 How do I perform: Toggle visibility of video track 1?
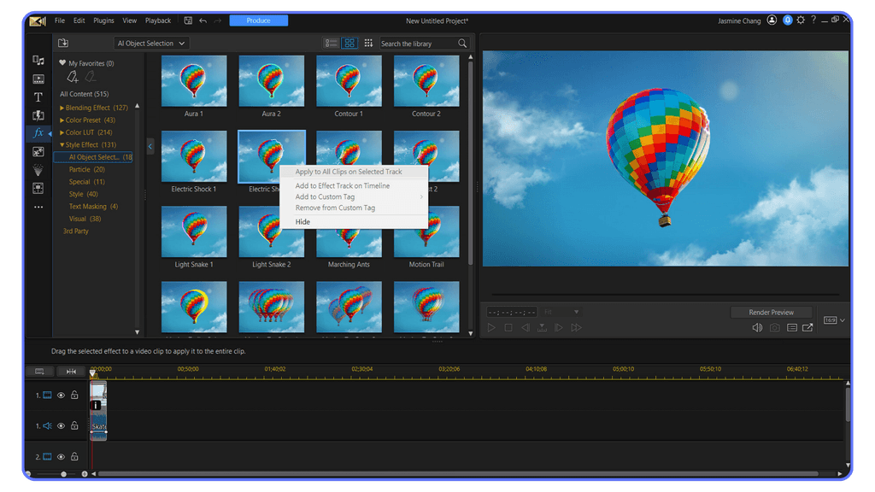click(59, 395)
